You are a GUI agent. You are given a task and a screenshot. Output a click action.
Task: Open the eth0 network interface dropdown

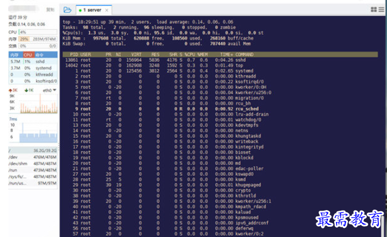coord(49,90)
